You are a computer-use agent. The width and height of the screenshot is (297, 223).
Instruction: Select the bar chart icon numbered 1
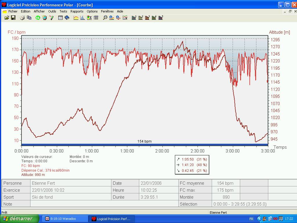(x=134, y=18)
